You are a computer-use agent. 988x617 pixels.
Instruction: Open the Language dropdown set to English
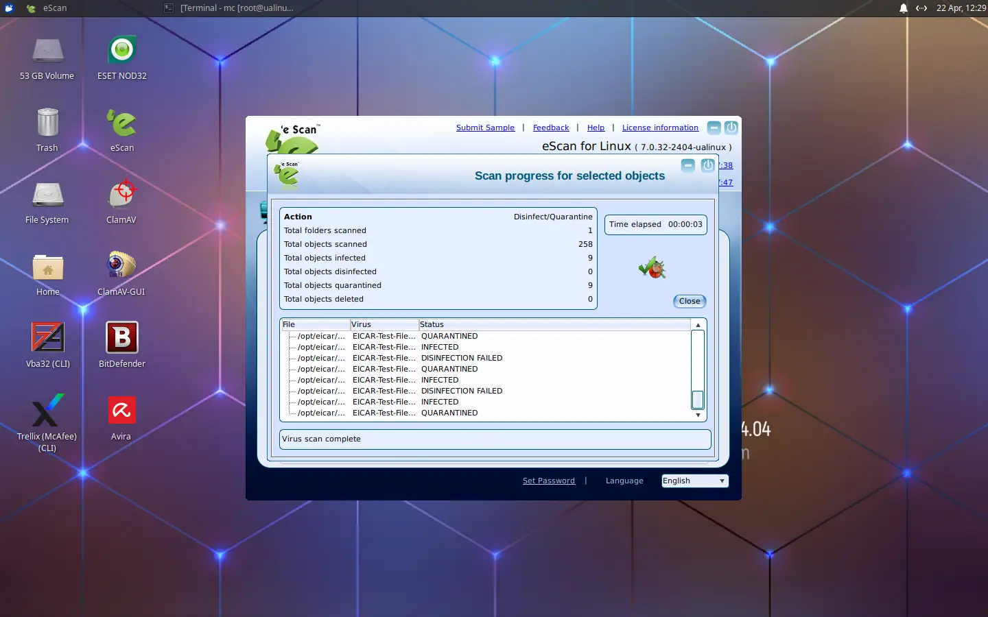(x=694, y=481)
